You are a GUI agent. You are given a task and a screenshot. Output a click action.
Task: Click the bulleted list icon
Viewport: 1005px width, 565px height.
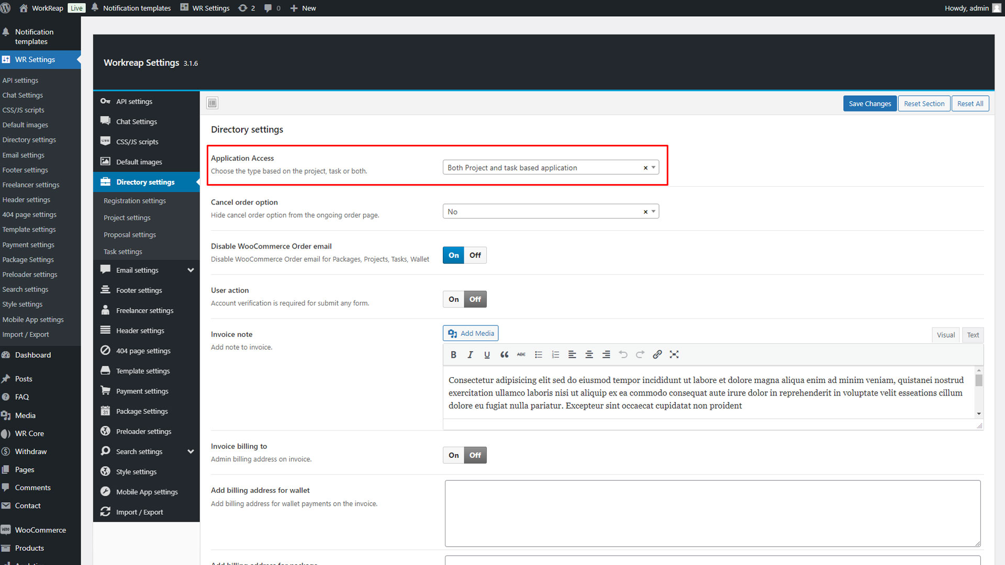pyautogui.click(x=538, y=355)
